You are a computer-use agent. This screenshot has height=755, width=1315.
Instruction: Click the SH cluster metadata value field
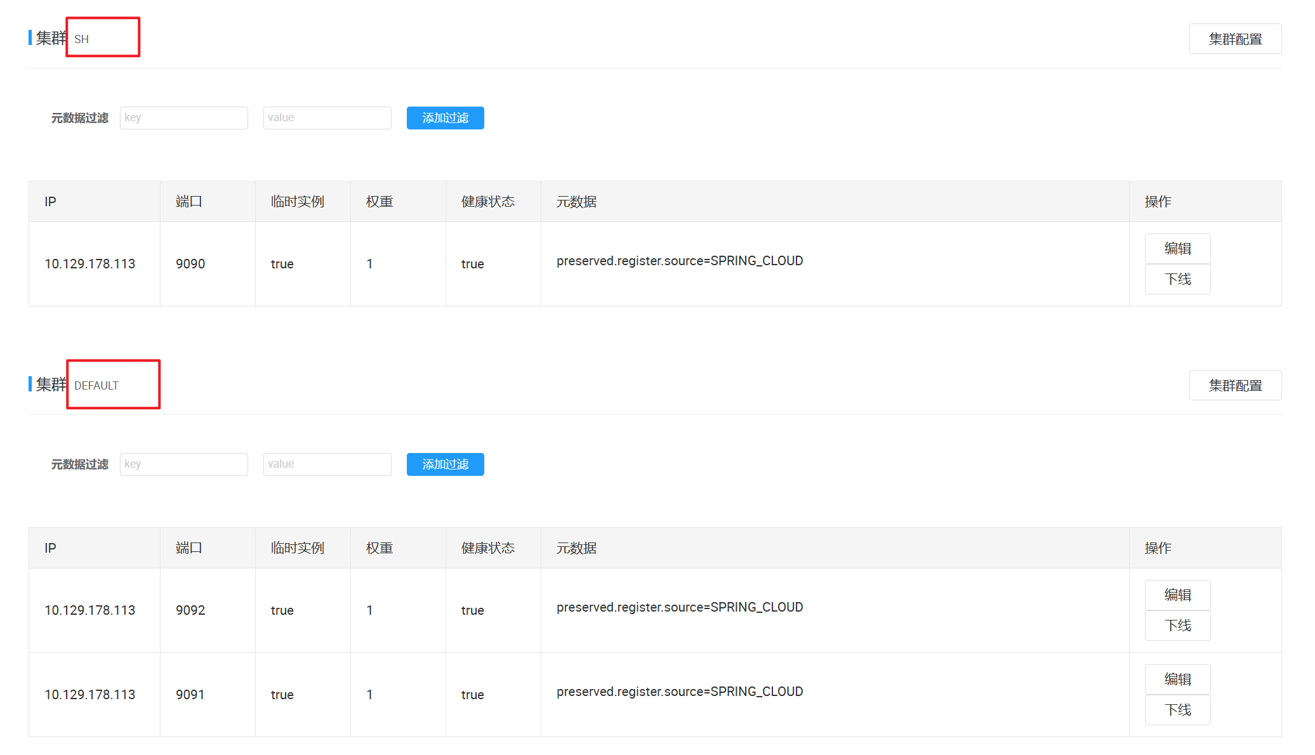(x=327, y=118)
